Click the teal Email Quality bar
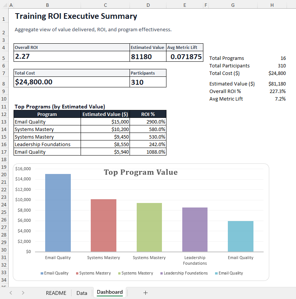Screen dimensions: 296x299 coord(241,236)
